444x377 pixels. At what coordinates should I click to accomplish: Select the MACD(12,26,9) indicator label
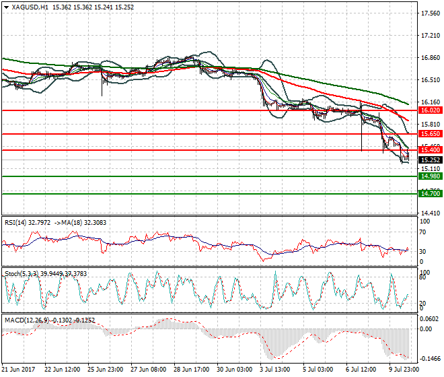[x=26, y=320]
